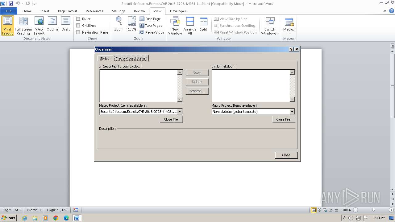Minimize the ribbon chevron
The width and height of the screenshot is (395, 222).
pos(385,11)
